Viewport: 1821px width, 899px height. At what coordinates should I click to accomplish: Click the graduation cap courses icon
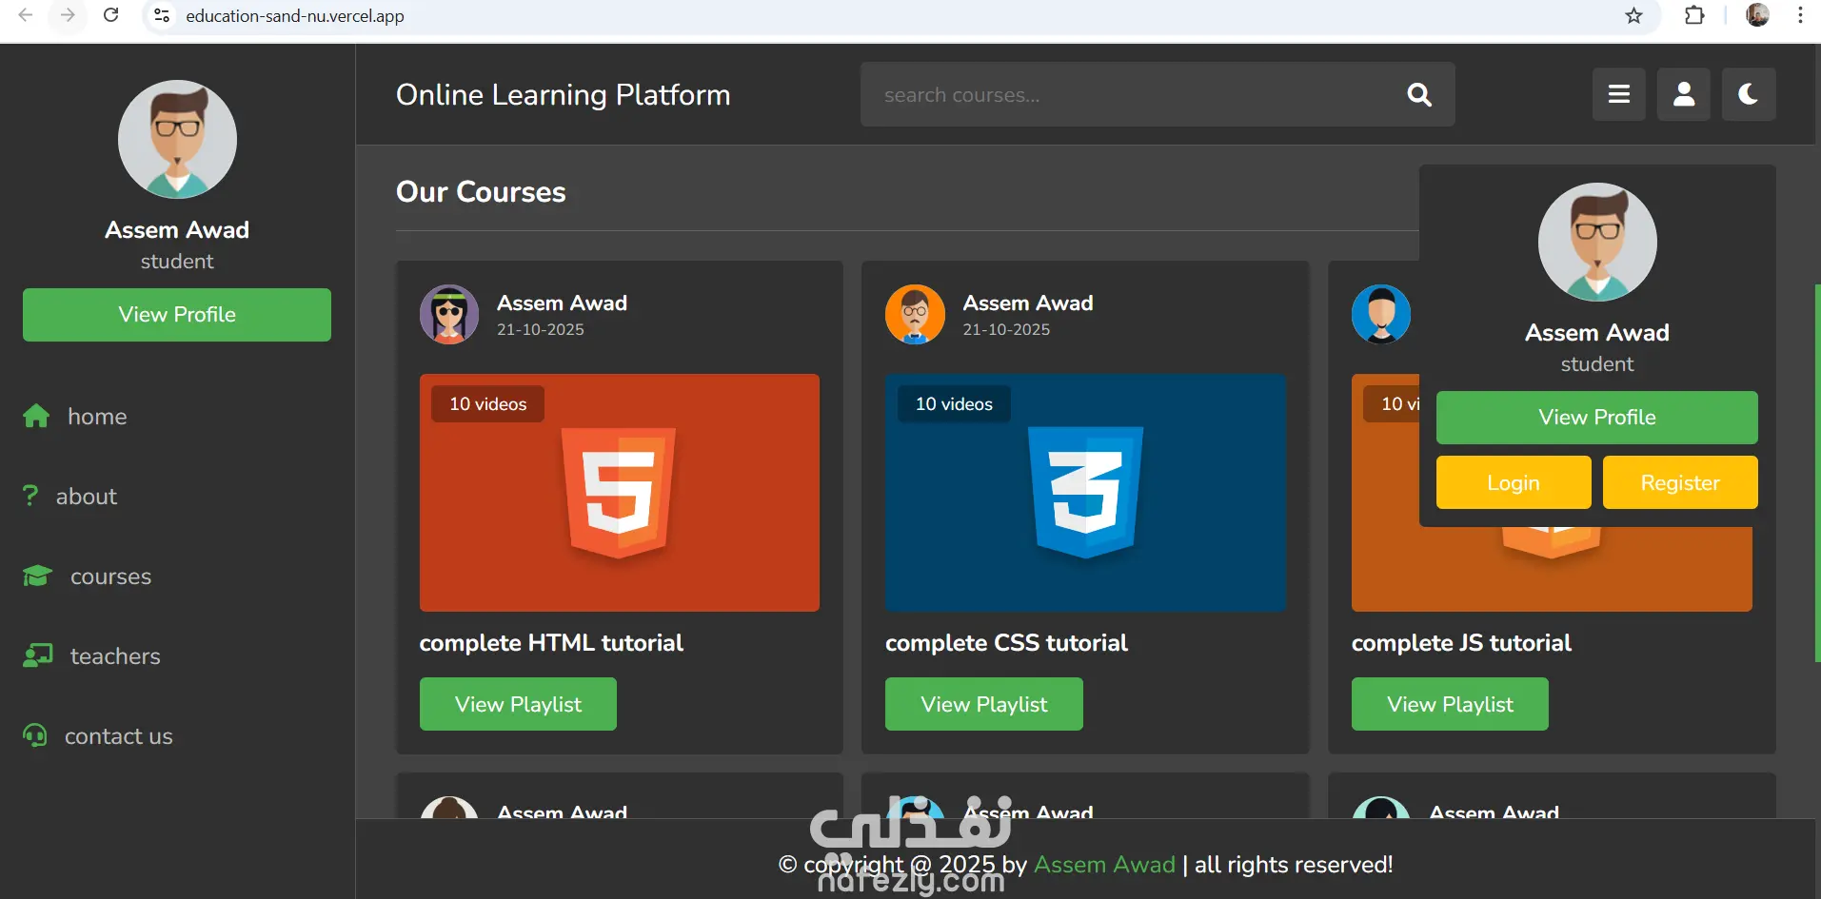point(37,576)
